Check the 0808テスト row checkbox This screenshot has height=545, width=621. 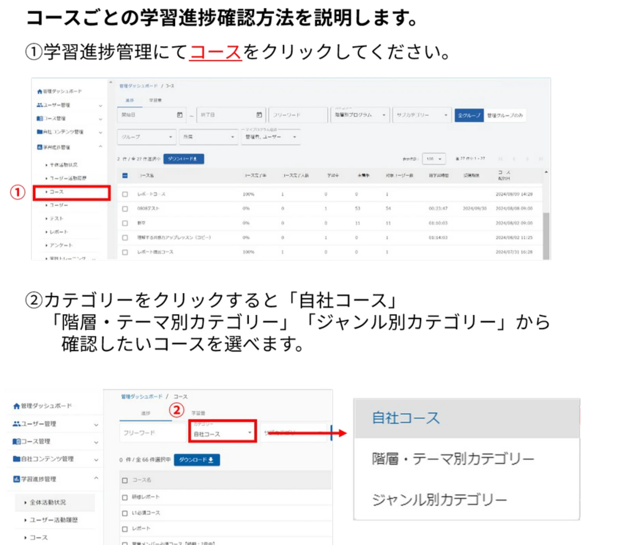pos(125,209)
